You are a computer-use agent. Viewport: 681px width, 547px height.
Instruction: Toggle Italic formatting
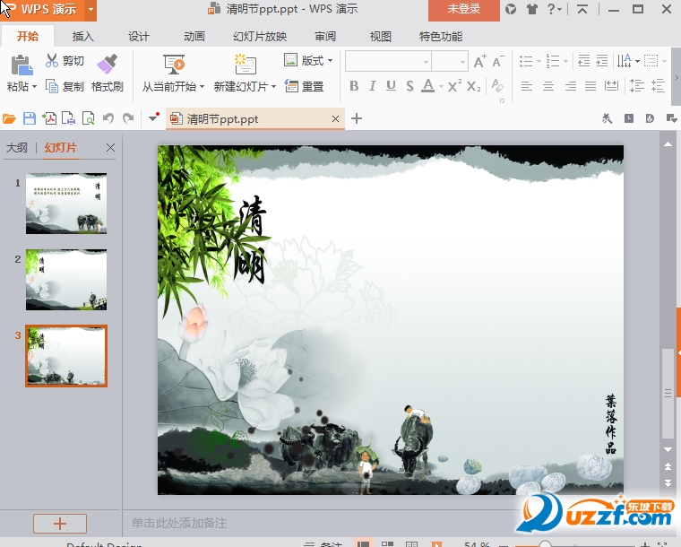click(x=372, y=86)
